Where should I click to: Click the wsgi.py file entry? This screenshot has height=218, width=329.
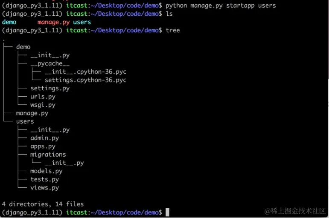43,105
